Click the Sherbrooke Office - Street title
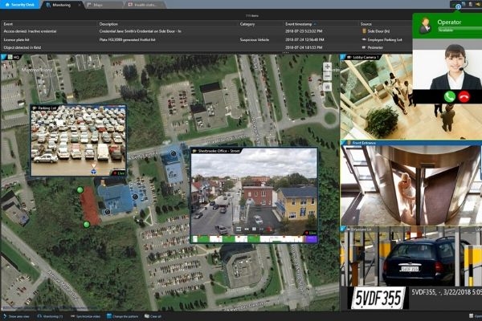This screenshot has height=321, width=482. click(x=219, y=151)
